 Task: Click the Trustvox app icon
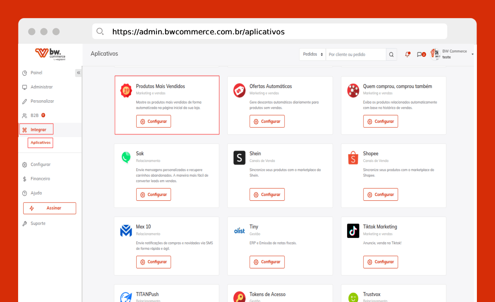pyautogui.click(x=353, y=297)
